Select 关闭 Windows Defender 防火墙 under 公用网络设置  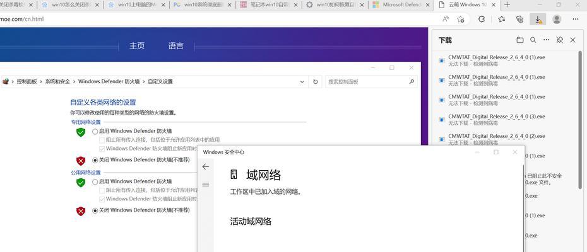tap(95, 210)
